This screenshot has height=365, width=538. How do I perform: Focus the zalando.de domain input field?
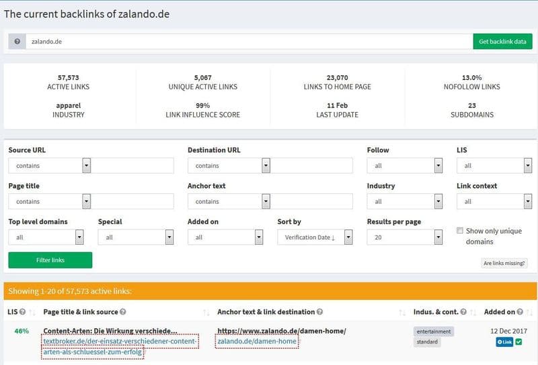(x=249, y=42)
